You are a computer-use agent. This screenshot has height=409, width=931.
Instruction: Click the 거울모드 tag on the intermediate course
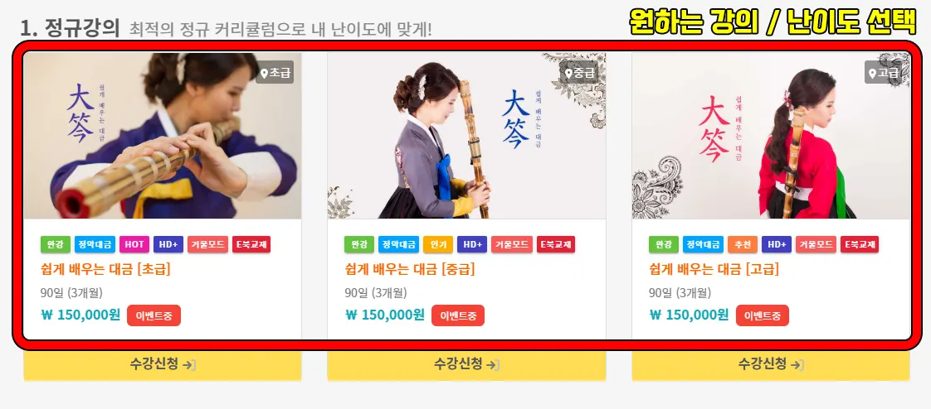point(512,244)
